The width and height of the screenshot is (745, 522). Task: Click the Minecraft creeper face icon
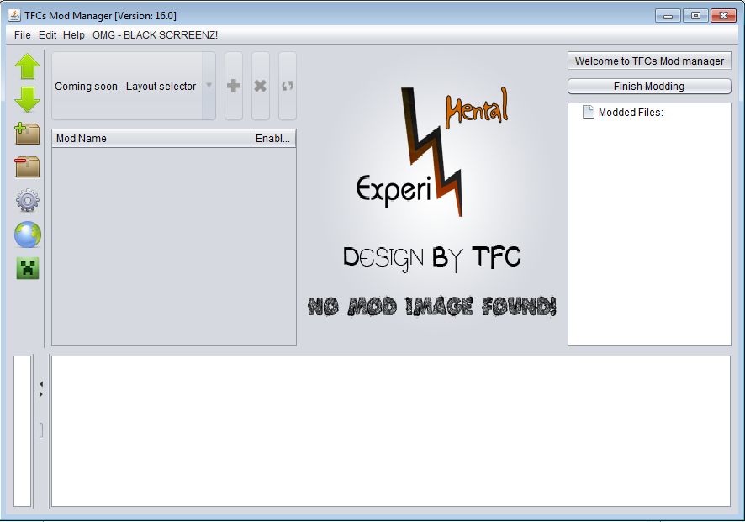[x=28, y=268]
